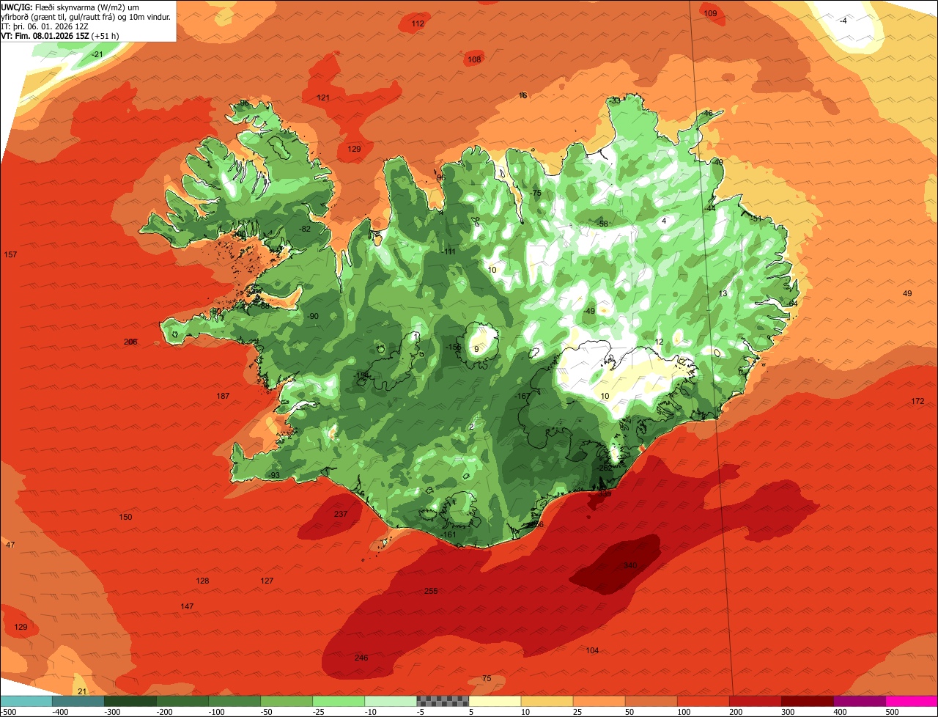Screen dimensions: 938x717
Task: Click the map value '150' southwest of Reykjanes
Action: coord(125,517)
